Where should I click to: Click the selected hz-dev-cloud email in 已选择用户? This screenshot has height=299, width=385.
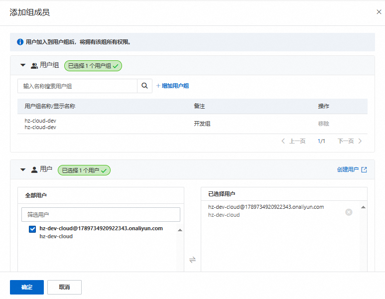pos(266,207)
